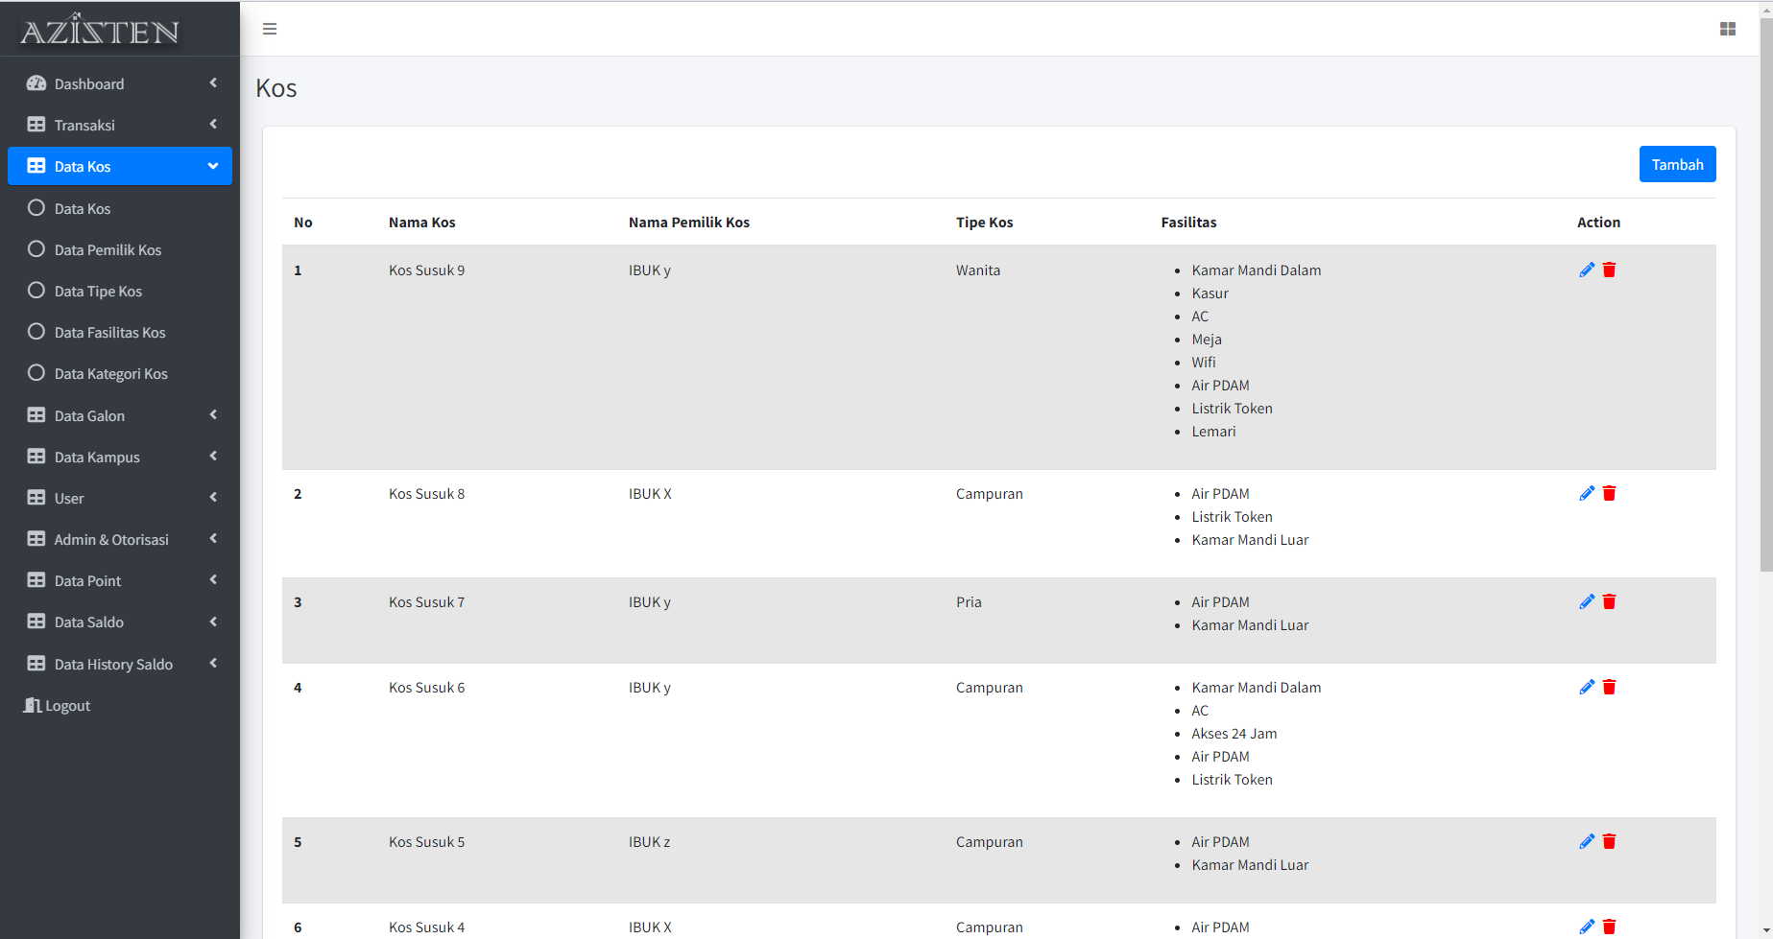This screenshot has height=939, width=1773.
Task: Click the Tambah button
Action: pyautogui.click(x=1676, y=165)
